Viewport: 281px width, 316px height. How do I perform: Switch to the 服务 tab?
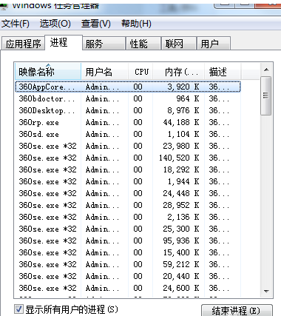pos(104,44)
